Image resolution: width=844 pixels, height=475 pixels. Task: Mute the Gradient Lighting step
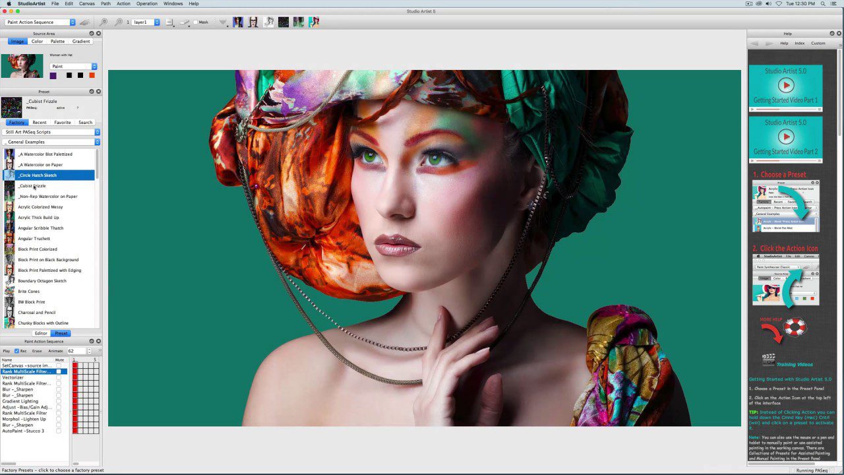pos(59,401)
